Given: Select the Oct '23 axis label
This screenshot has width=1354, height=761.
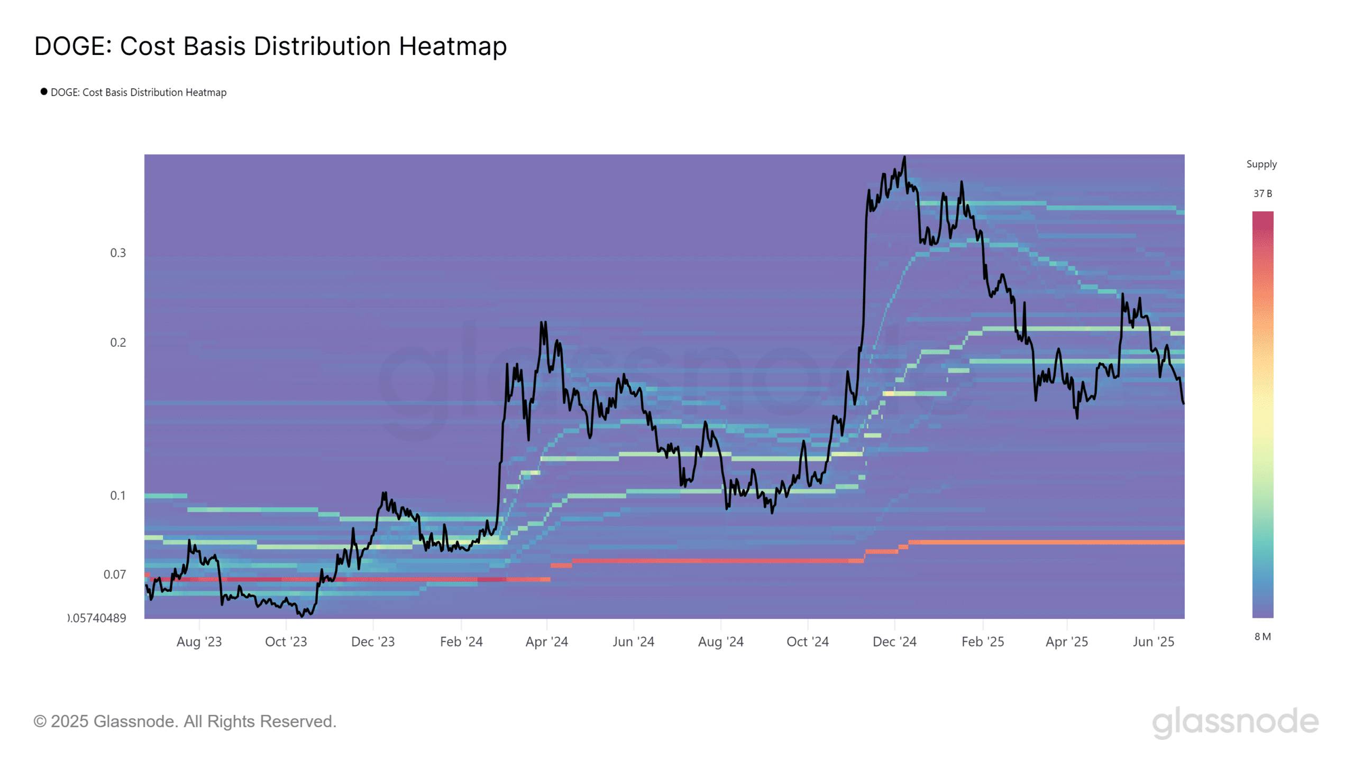Looking at the screenshot, I should coord(286,642).
